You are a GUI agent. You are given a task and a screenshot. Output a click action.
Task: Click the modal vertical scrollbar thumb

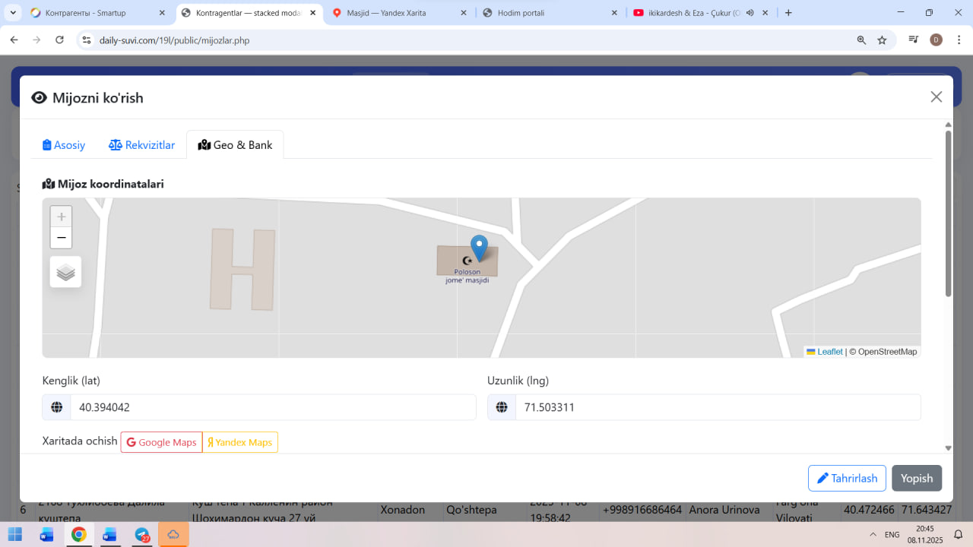pyautogui.click(x=948, y=213)
